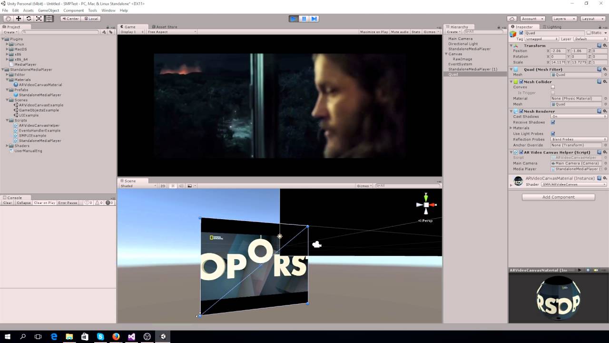The width and height of the screenshot is (609, 343).
Task: Open Skype from the taskbar
Action: pos(100,336)
